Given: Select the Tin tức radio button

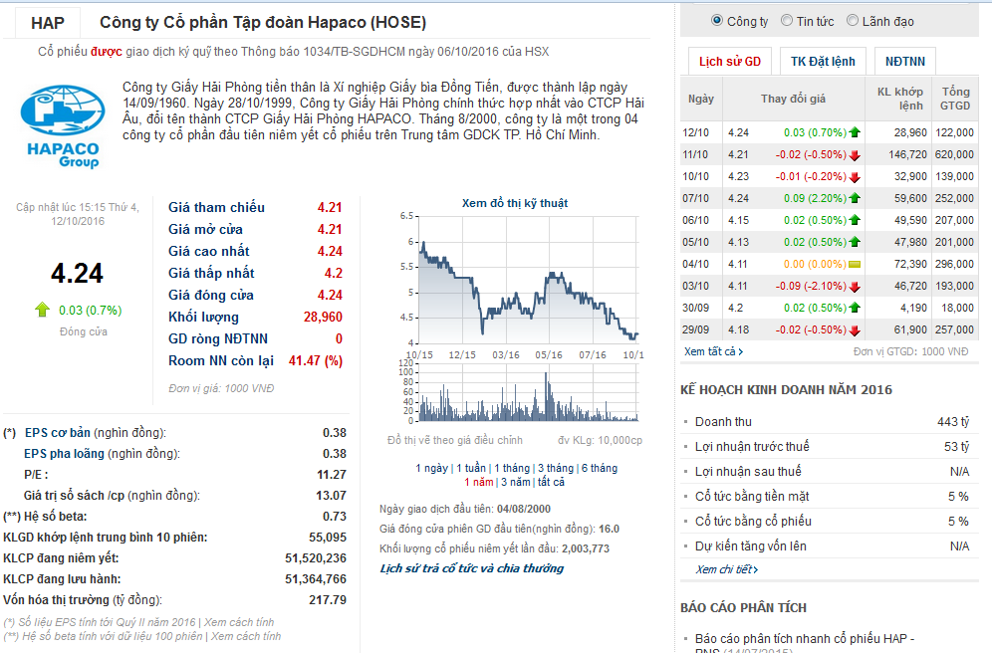Looking at the screenshot, I should (x=787, y=20).
